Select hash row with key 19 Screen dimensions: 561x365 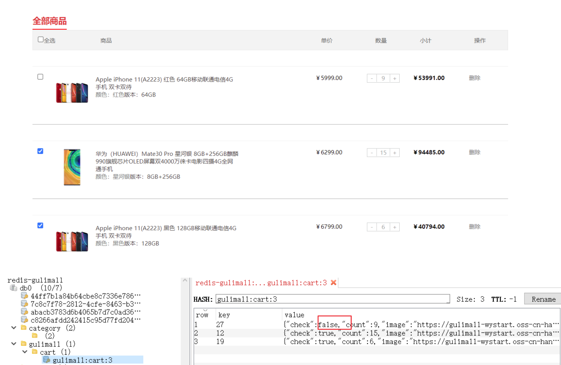point(377,342)
